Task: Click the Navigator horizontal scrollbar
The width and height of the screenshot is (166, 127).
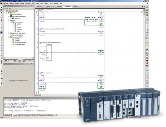Action: 19,58
